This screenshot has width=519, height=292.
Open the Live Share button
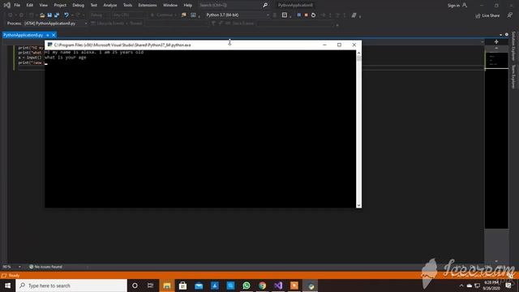[487, 15]
